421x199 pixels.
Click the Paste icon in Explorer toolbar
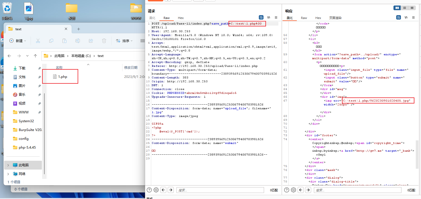coord(64,41)
